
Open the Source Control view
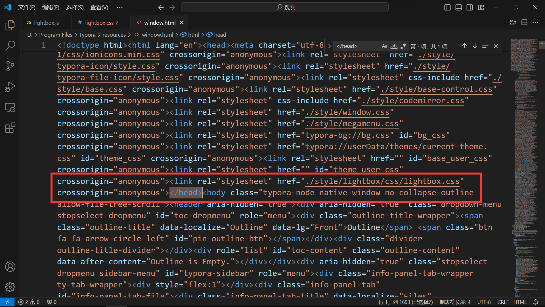[x=10, y=66]
